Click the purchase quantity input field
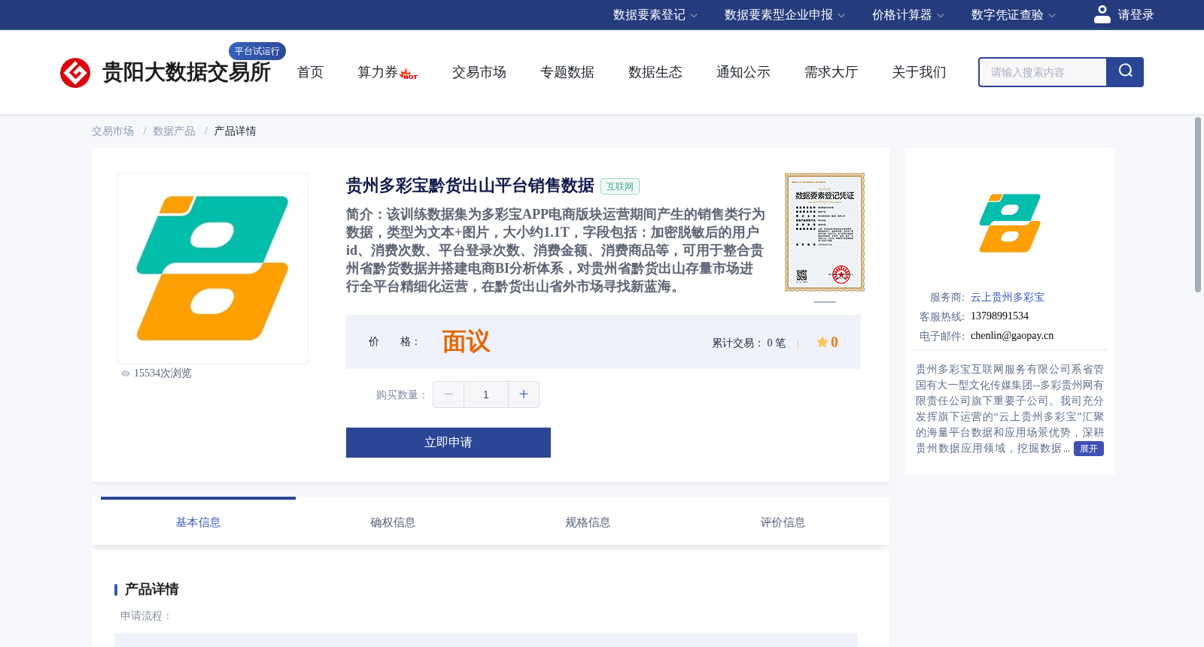Screen dimensions: 1204x647 [x=486, y=395]
